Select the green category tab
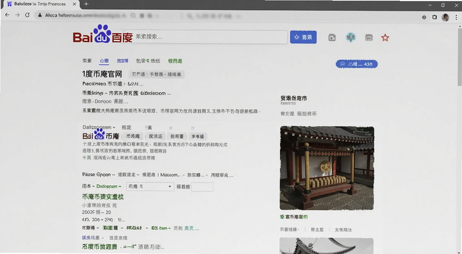This screenshot has height=254, width=462. tap(175, 61)
